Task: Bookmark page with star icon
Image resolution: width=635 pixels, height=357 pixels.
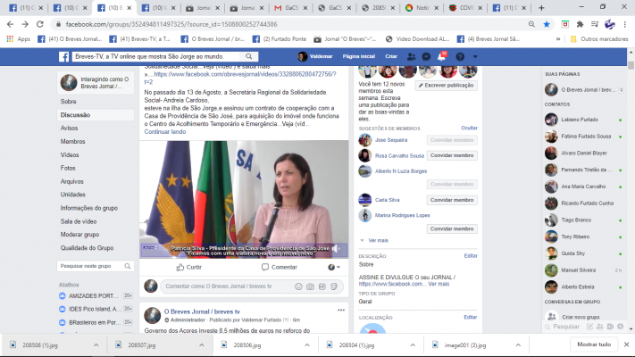Action: 547,24
